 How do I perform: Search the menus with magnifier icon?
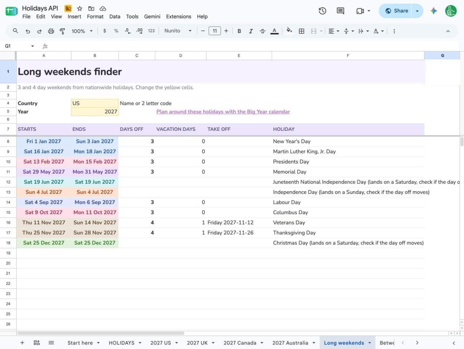tap(15, 31)
